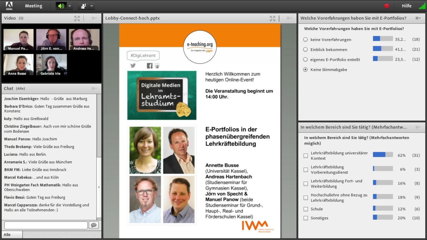Check 'Hochschullehre ohne Bezug' box
The height and width of the screenshot is (240, 427).
(x=306, y=198)
